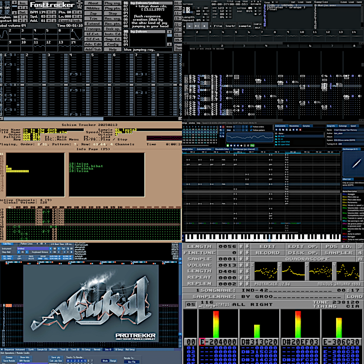Increase the Octave value with plus in Furnace

click(x=246, y=127)
